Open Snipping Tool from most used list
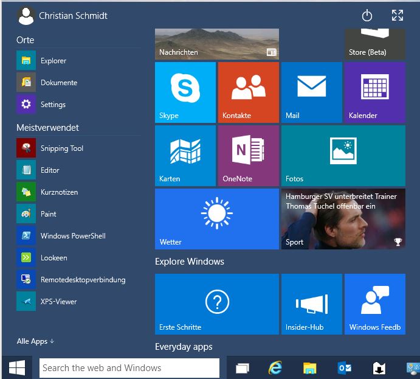 pos(61,148)
